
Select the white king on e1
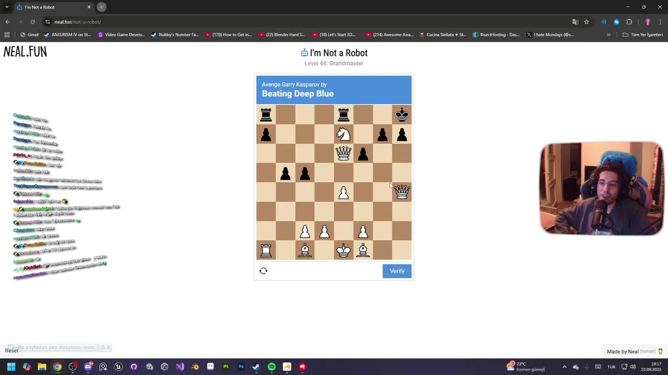[343, 251]
